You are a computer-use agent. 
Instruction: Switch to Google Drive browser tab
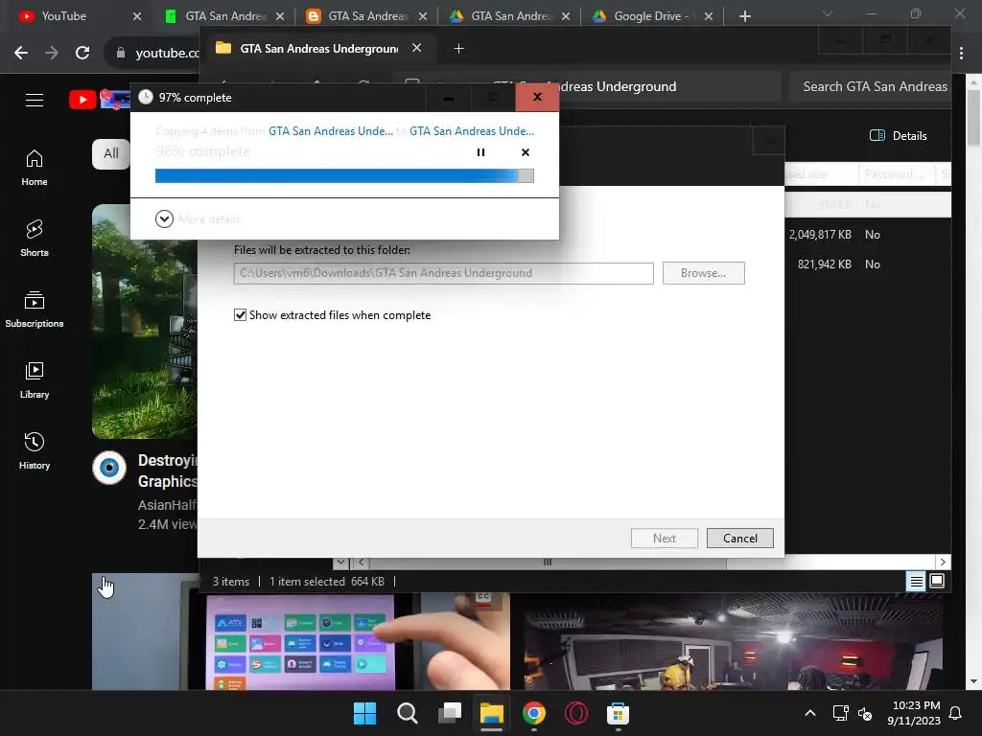[651, 16]
